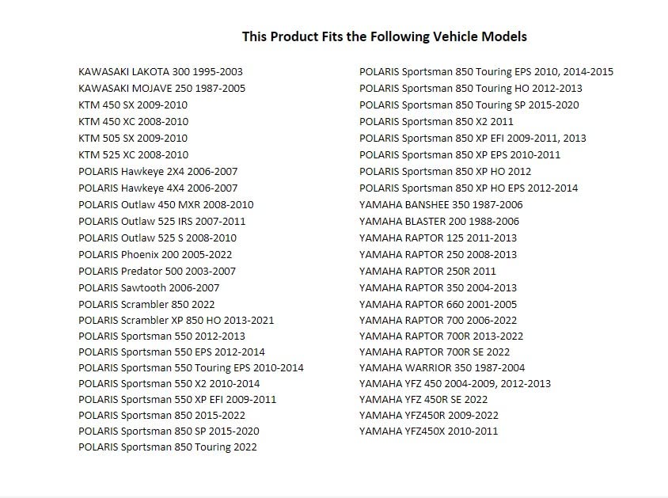Viewport: 668px width, 498px height.
Task: Select the KAWASAKI LAKOTA 300 1995-2003 entry
Action: point(161,71)
